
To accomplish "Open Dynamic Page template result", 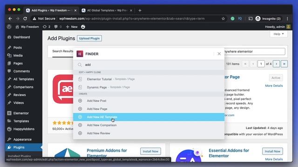I will point(149,87).
